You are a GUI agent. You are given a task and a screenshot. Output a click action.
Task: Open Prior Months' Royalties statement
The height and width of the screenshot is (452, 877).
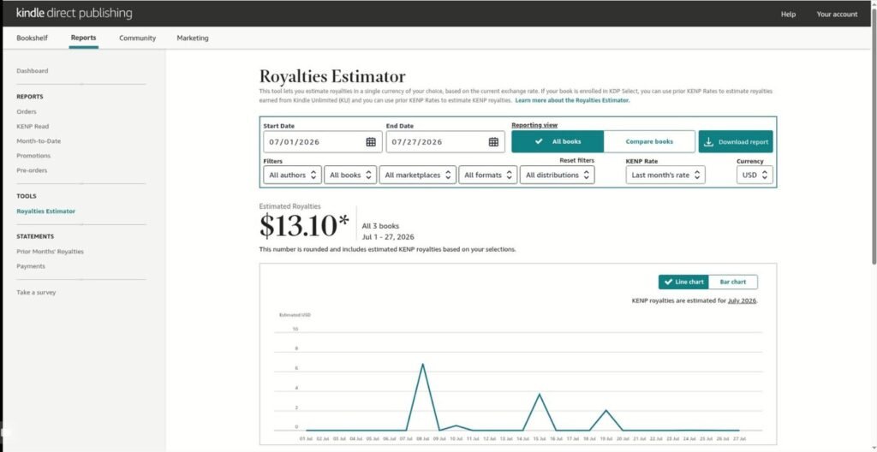[x=50, y=252]
